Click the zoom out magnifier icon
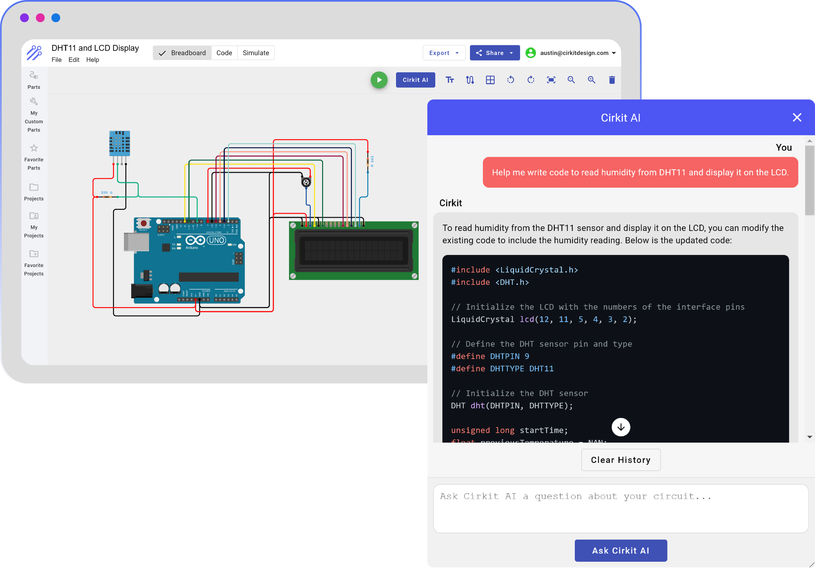 [571, 80]
